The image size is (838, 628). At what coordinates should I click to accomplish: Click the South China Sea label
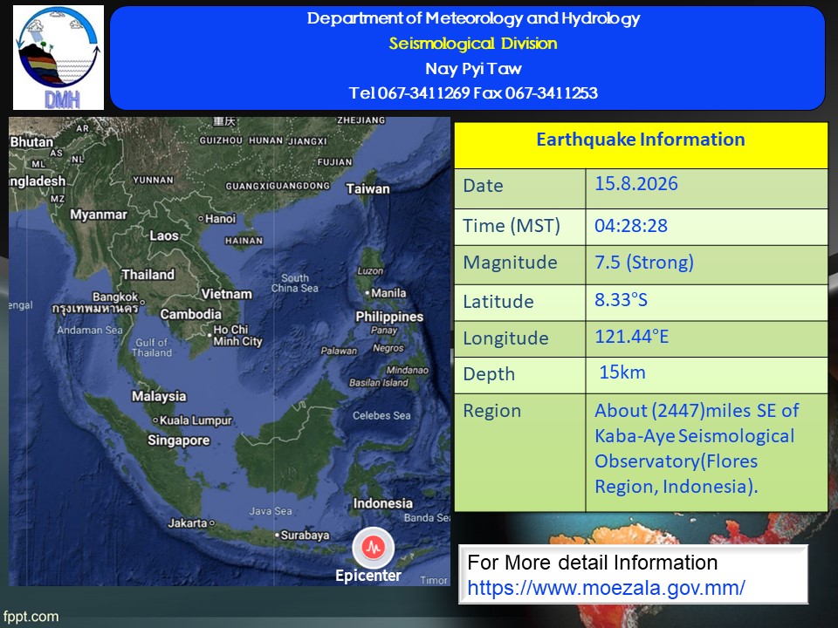[295, 283]
